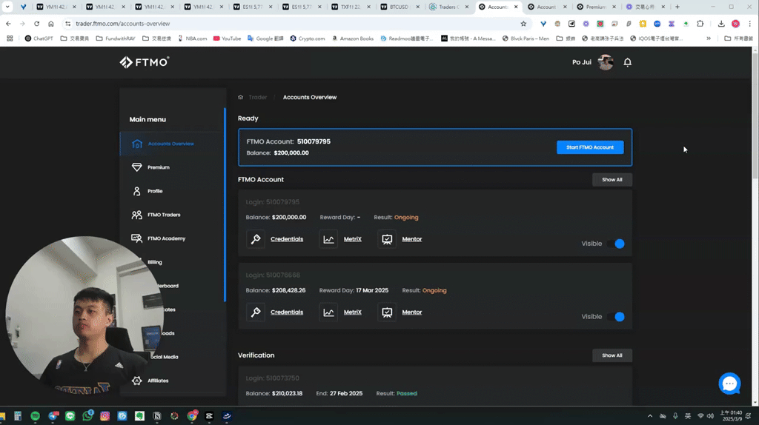Viewport: 759px width, 425px height.
Task: Click chart icon for login 510076668
Action: [x=328, y=312]
